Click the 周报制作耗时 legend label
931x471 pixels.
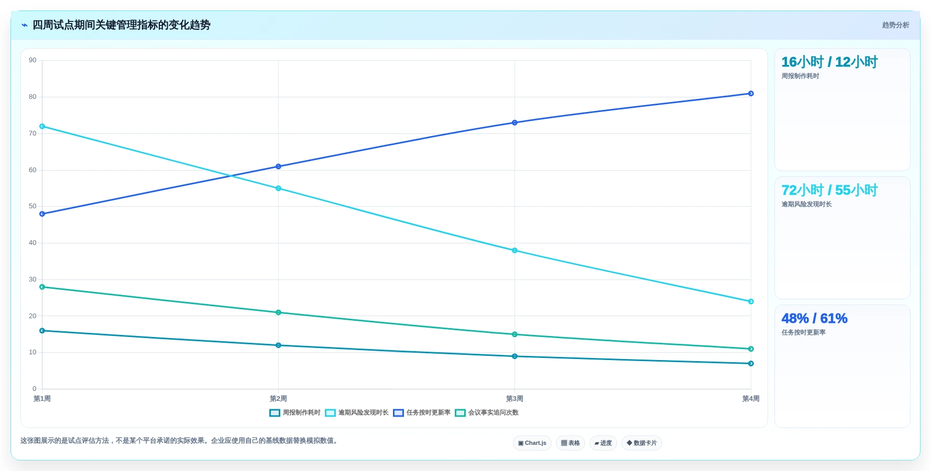point(302,413)
